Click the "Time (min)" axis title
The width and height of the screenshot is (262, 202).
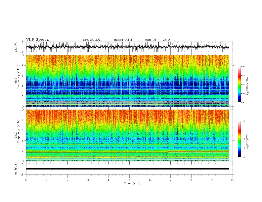[132, 183]
